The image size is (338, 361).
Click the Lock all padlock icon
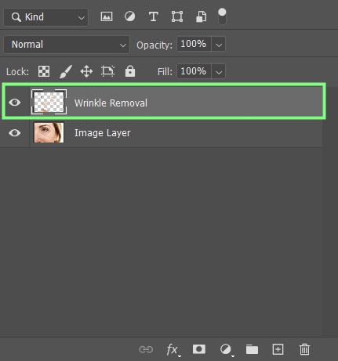(x=130, y=71)
